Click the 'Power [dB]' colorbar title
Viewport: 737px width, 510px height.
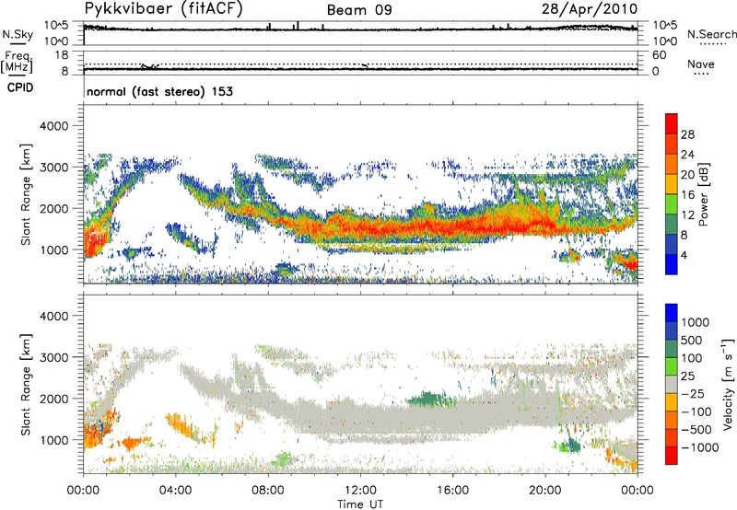(703, 194)
